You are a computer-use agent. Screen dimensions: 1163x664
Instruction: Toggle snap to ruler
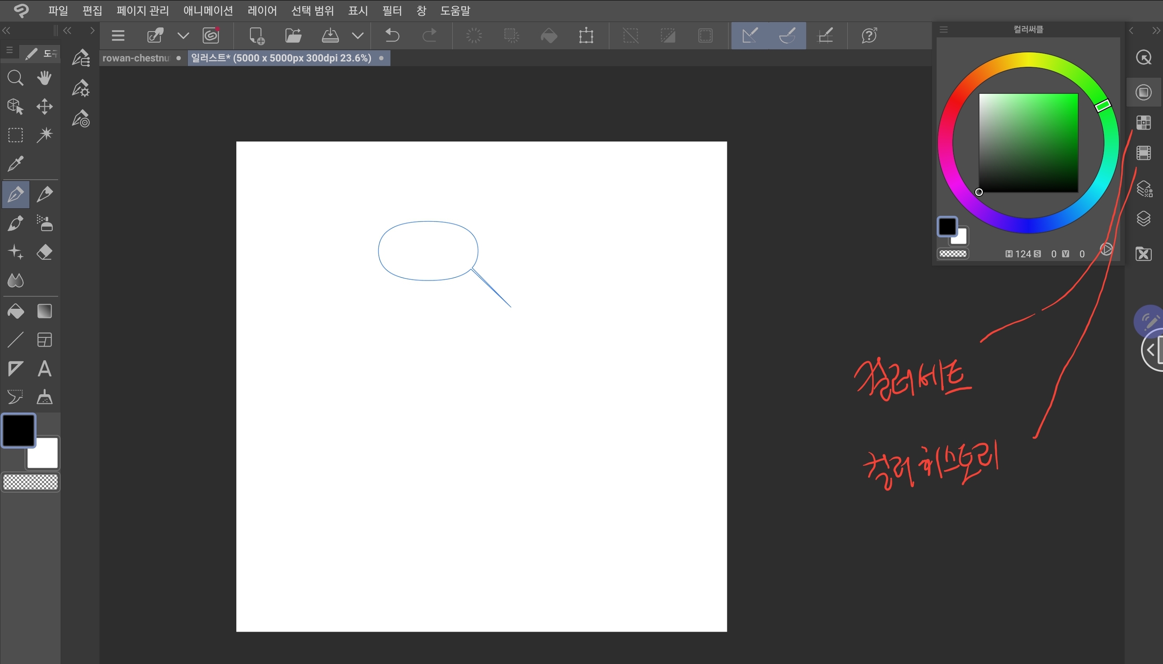tap(750, 35)
